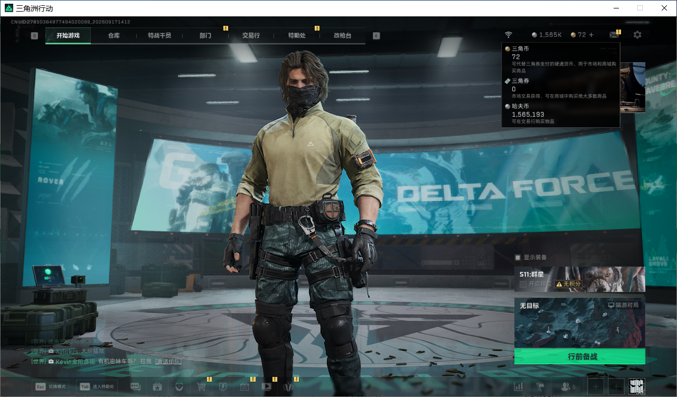Image resolution: width=677 pixels, height=397 pixels.
Task: Open the bar chart statistics icon
Action: [518, 386]
